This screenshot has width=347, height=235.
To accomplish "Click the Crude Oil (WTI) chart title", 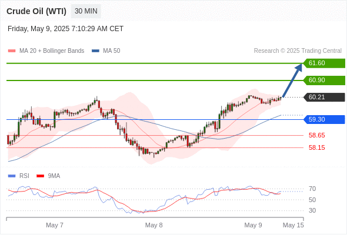I will point(36,11).
